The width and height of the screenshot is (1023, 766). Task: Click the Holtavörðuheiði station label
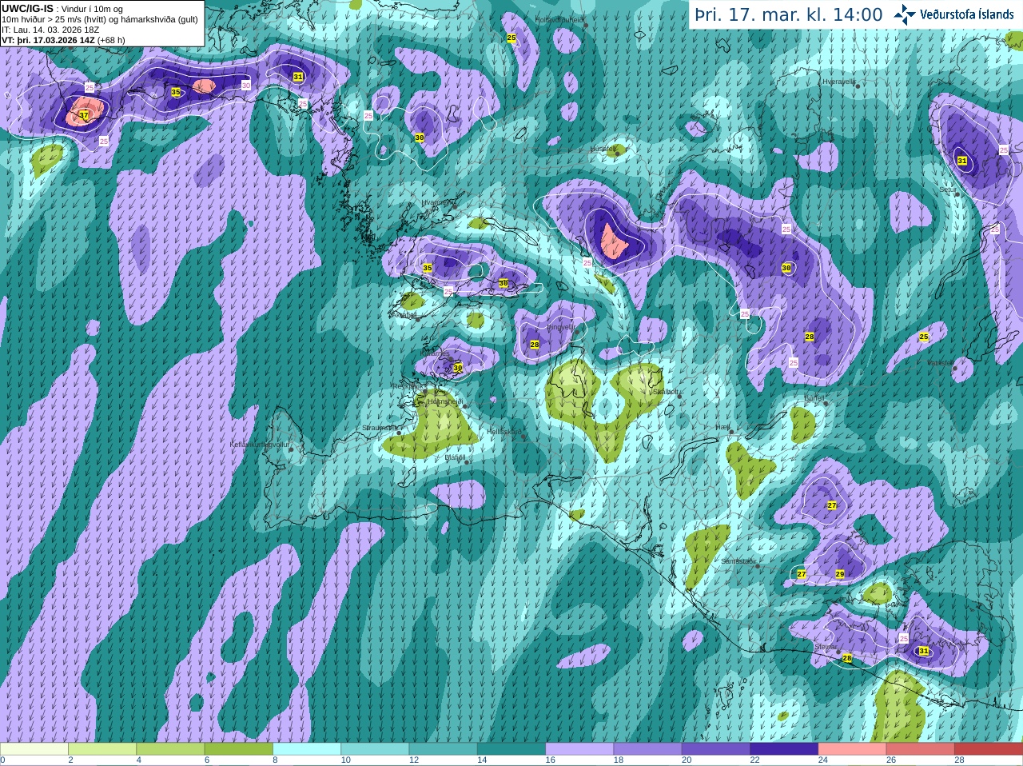[559, 19]
